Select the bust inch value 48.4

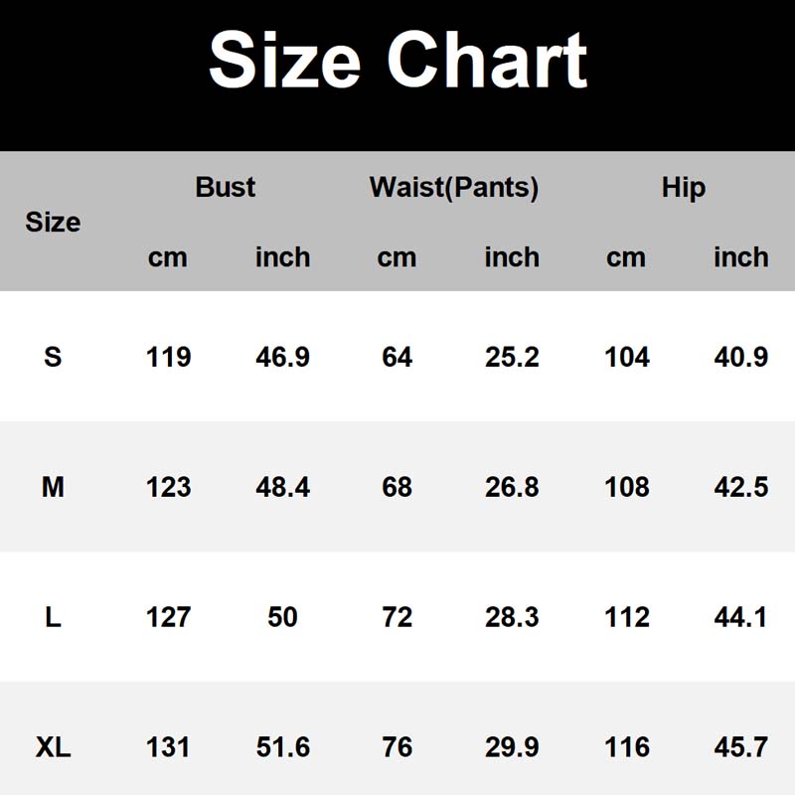click(x=283, y=487)
